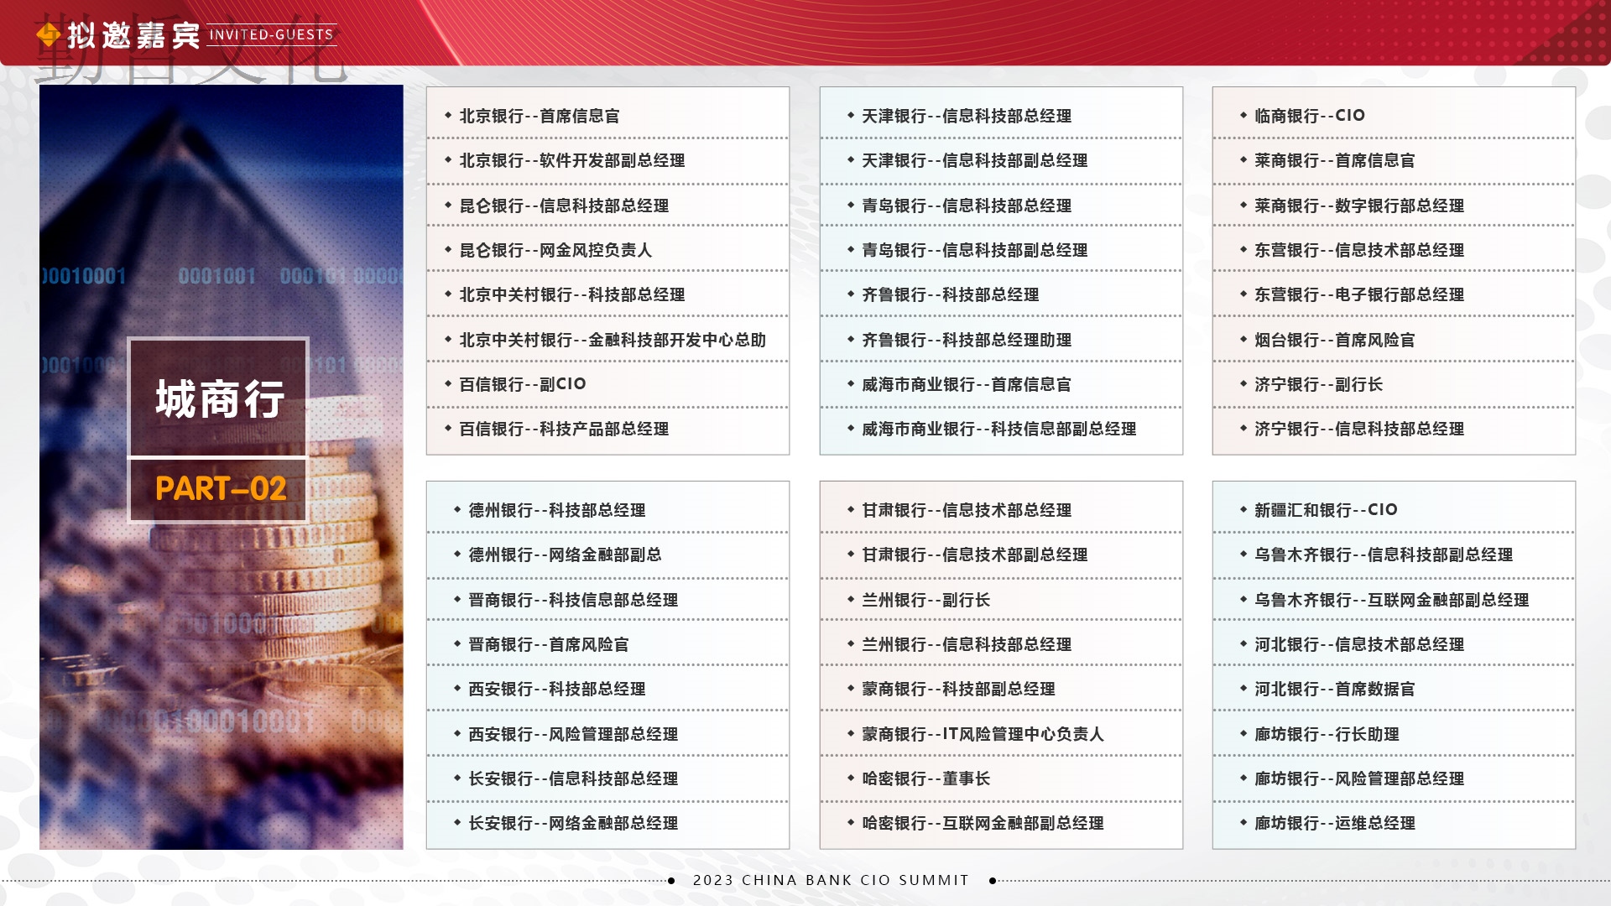Click 北京中关村银行--金融科技部开发中心总助
This screenshot has height=906, width=1611.
pos(612,340)
